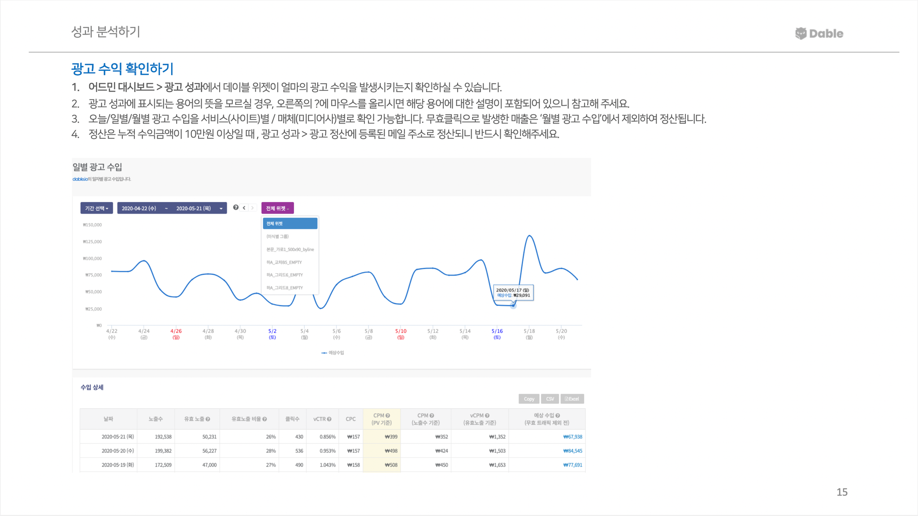Viewport: 918px width, 516px height.
Task: Click help icon next to vCTR header
Action: 329,419
